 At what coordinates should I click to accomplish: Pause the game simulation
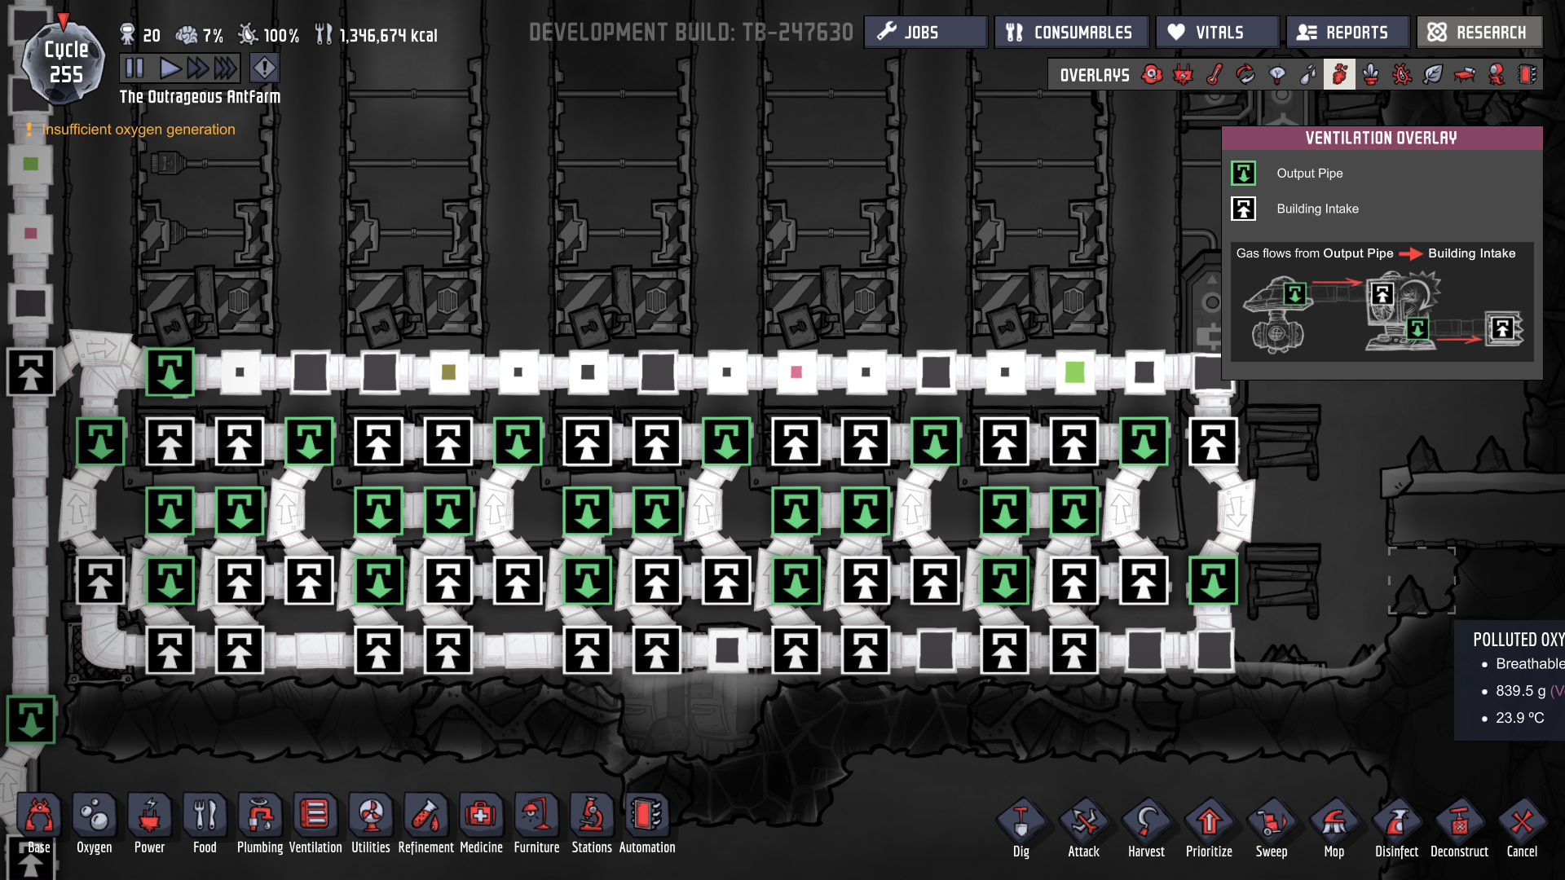134,68
